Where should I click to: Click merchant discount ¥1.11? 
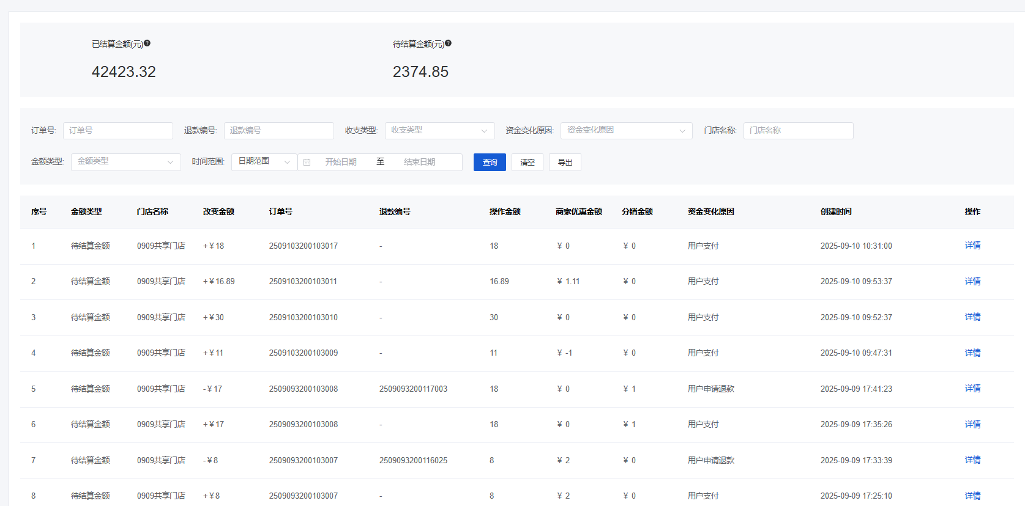(568, 281)
